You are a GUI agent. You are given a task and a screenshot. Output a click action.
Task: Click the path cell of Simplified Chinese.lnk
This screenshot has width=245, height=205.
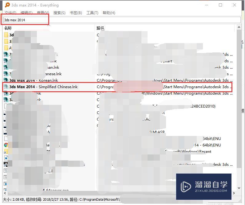pyautogui.click(x=164, y=87)
